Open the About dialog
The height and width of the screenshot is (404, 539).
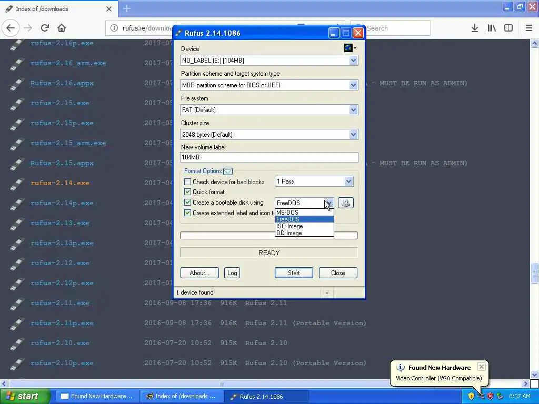[199, 273]
